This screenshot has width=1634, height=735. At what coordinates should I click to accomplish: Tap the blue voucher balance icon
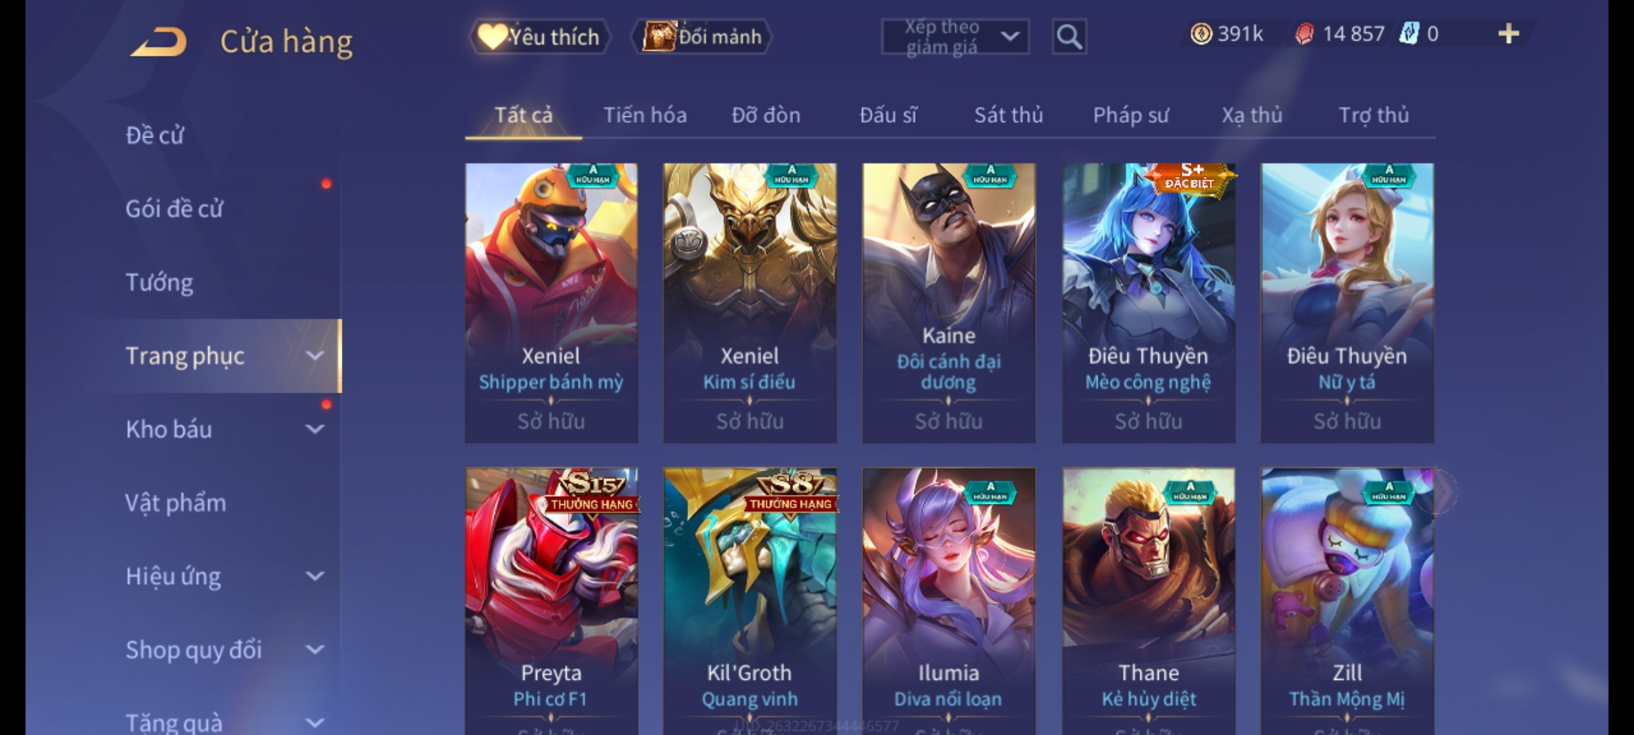1409,34
